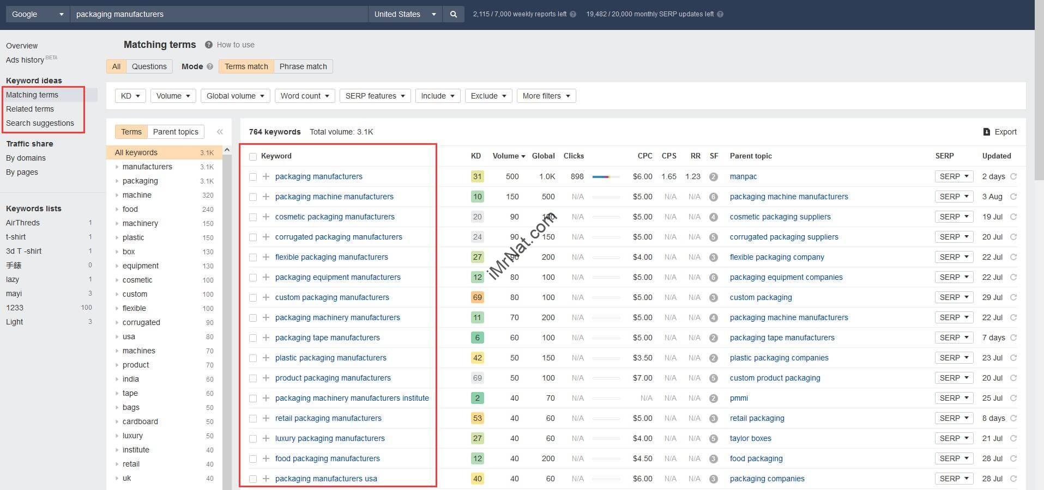
Task: Open the More filters dropdown
Action: coord(546,96)
